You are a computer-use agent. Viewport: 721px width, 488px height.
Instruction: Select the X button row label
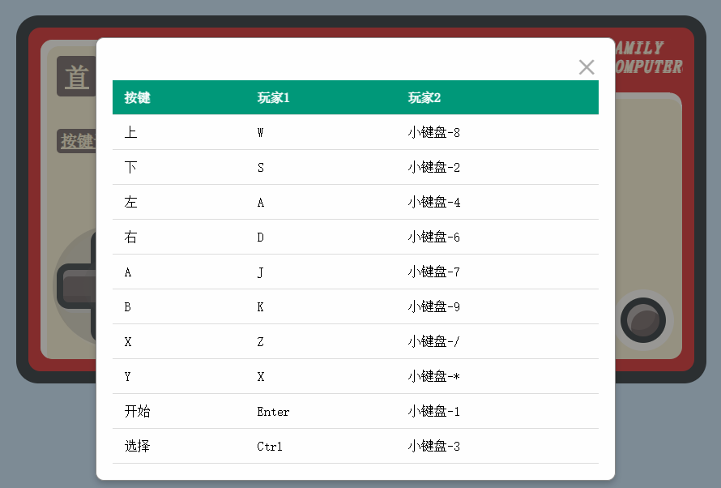point(128,342)
